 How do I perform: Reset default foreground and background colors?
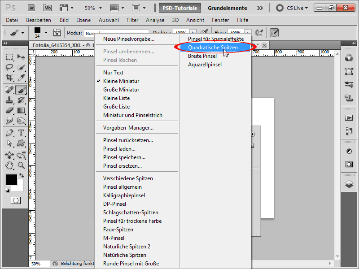tap(7, 190)
